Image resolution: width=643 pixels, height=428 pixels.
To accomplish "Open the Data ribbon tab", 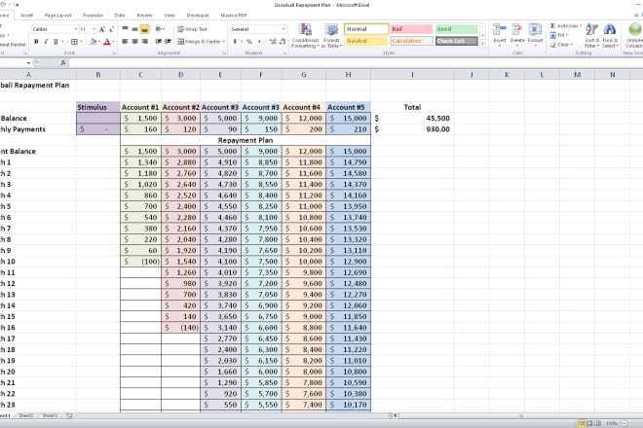I will [120, 16].
